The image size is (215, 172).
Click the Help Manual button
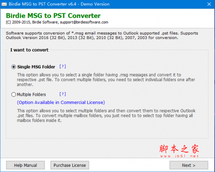(x=25, y=165)
